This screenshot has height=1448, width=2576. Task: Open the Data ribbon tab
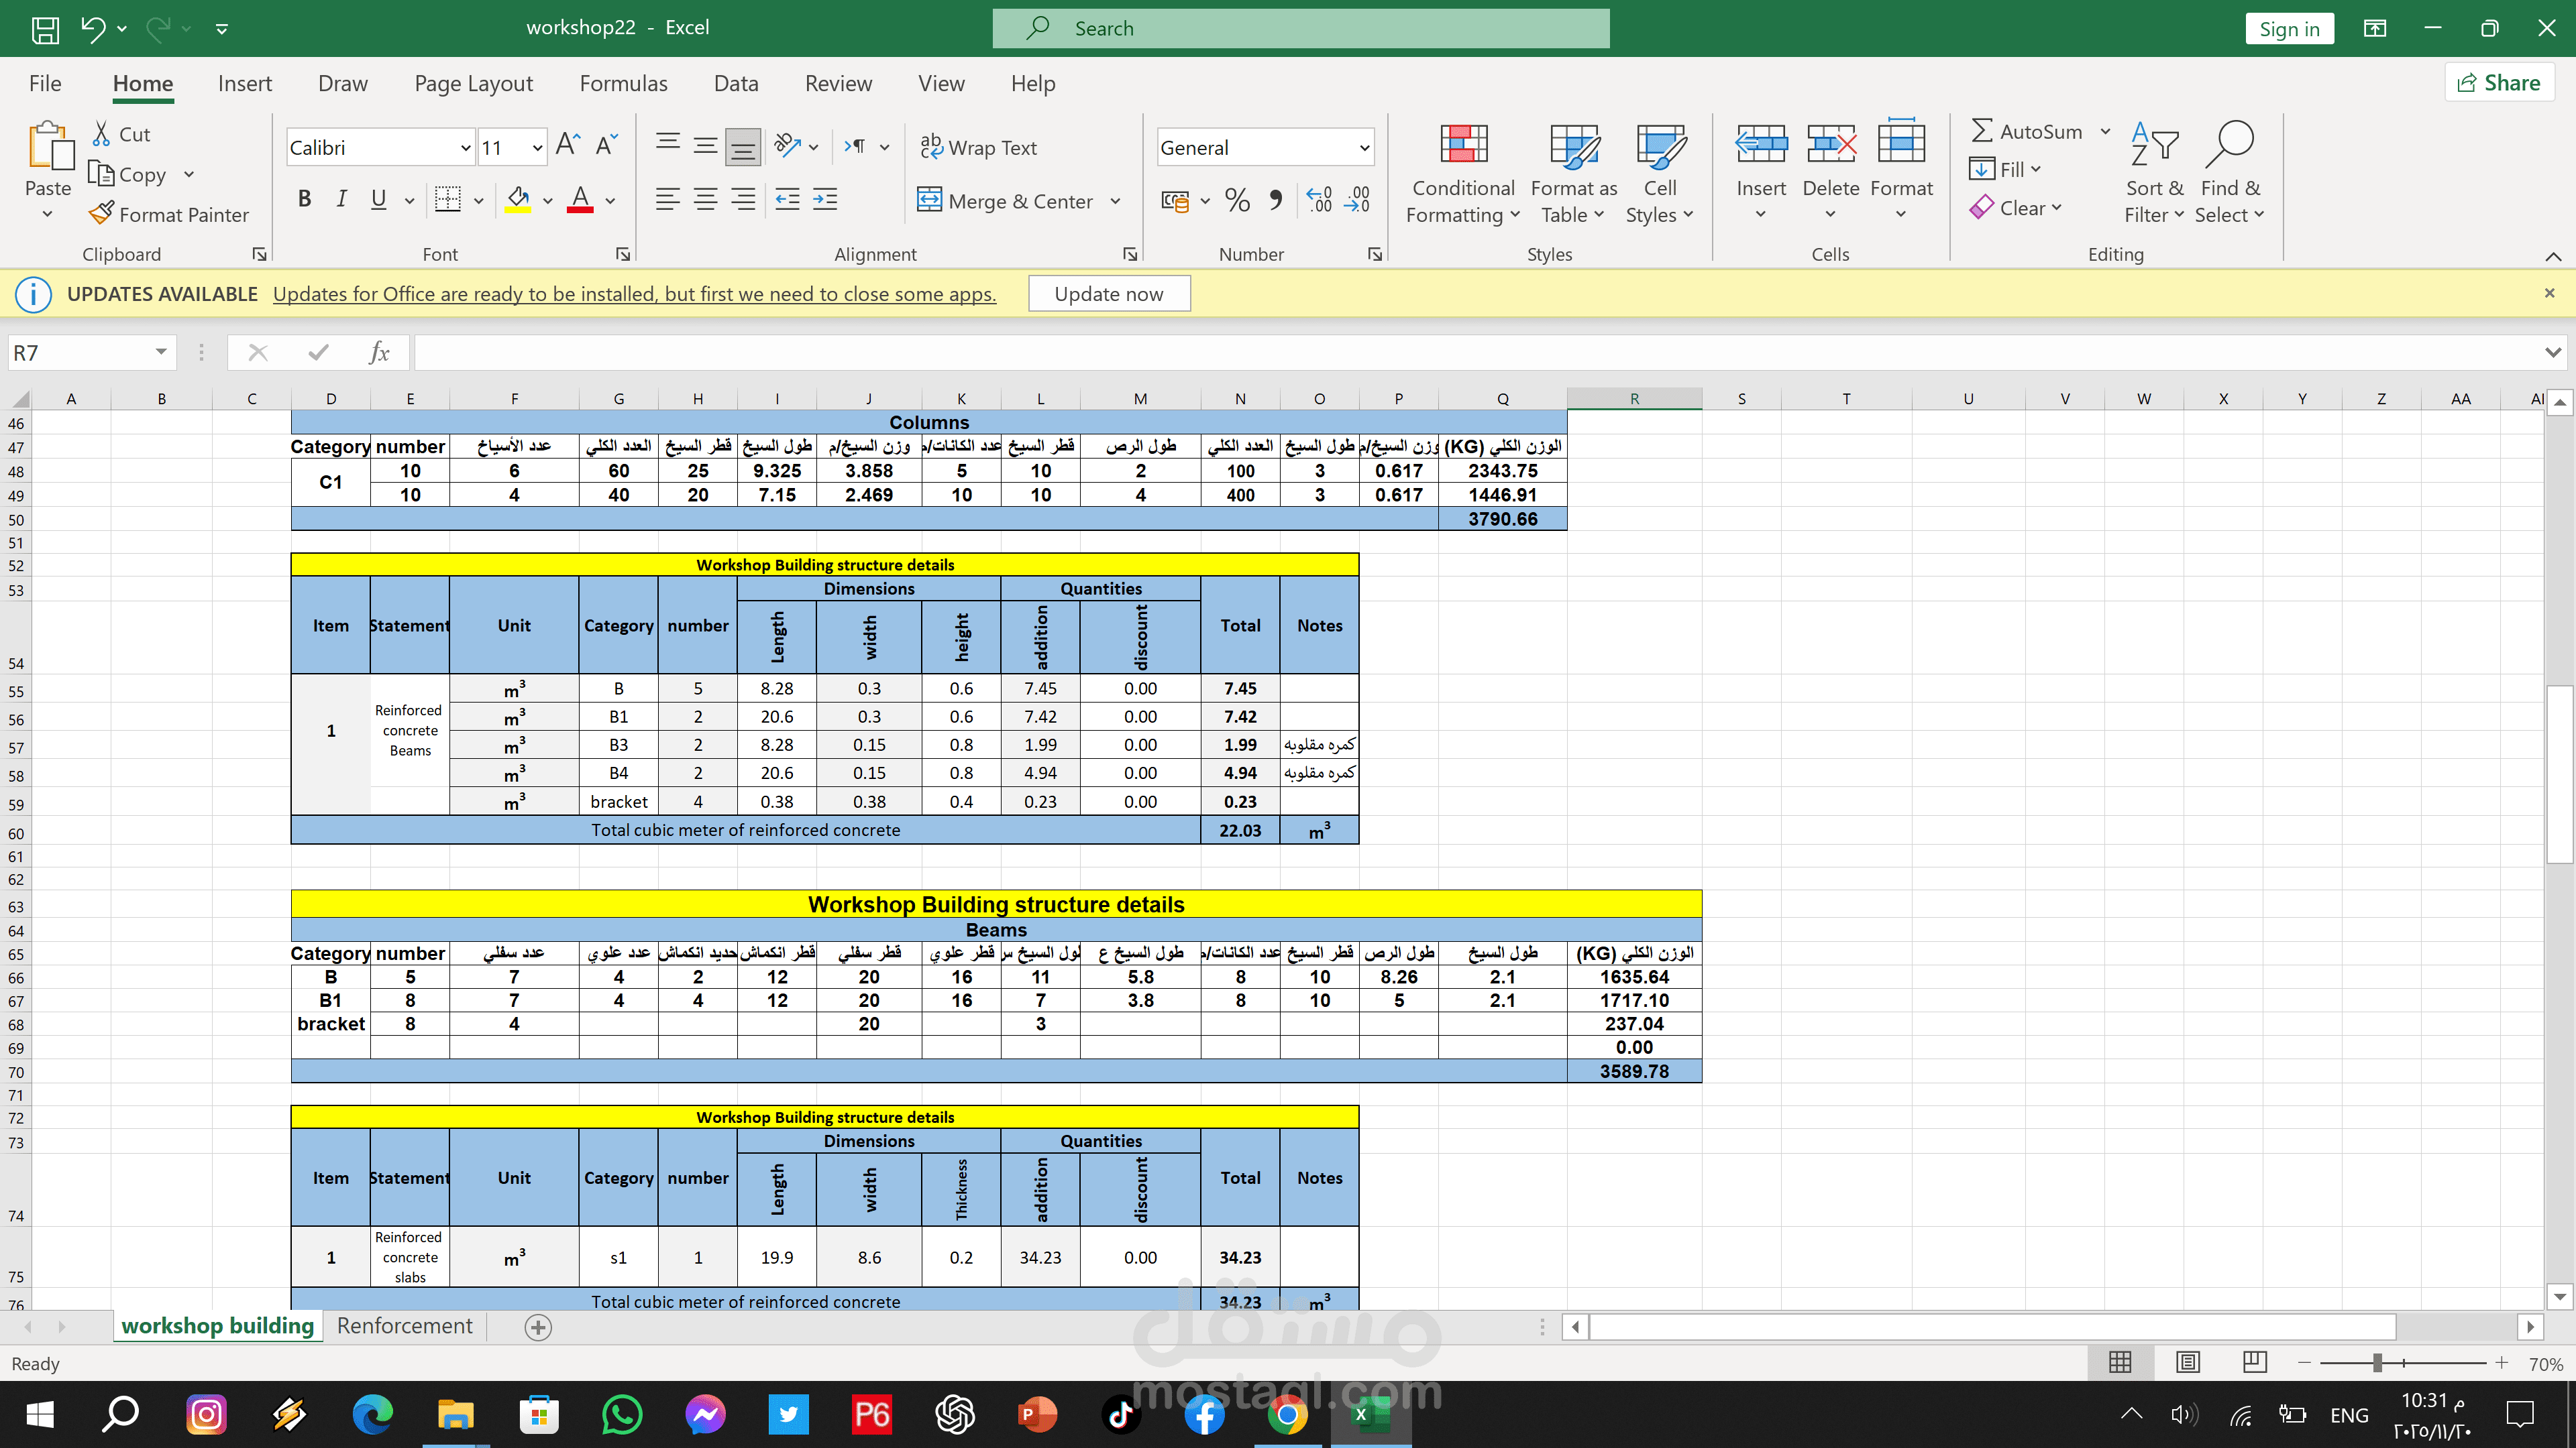[736, 84]
